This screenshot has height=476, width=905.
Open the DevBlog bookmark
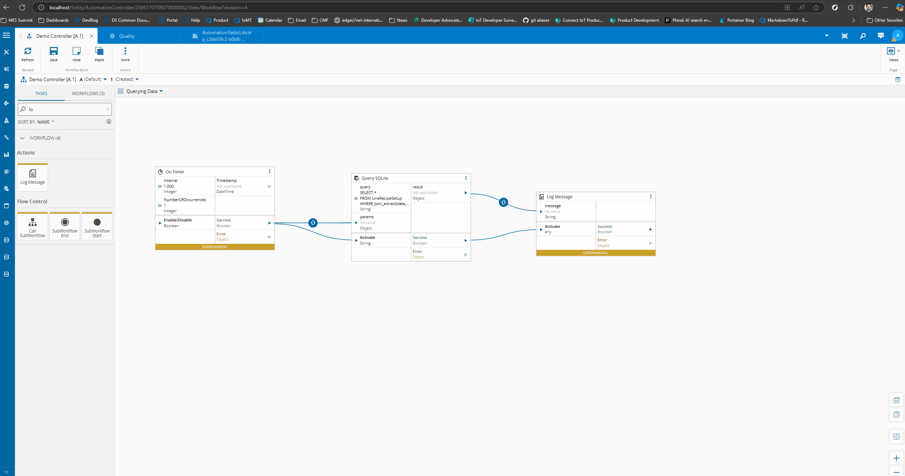coord(86,20)
